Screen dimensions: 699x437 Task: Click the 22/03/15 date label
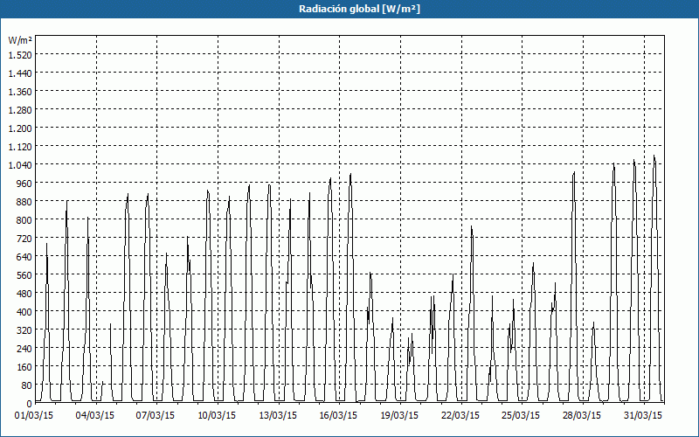pyautogui.click(x=460, y=416)
